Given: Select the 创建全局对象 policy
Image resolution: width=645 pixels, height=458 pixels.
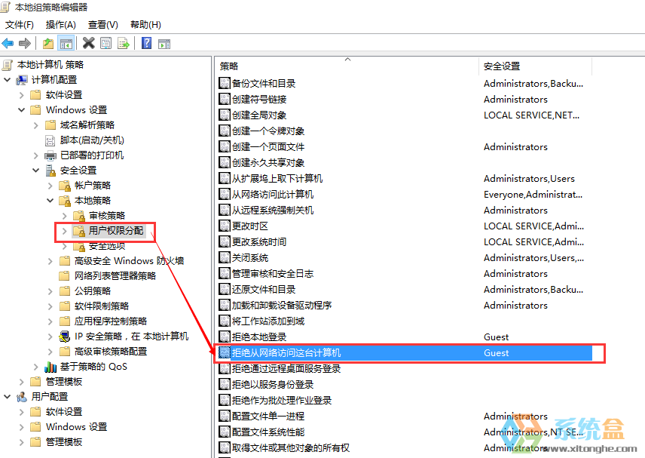Looking at the screenshot, I should (x=259, y=115).
